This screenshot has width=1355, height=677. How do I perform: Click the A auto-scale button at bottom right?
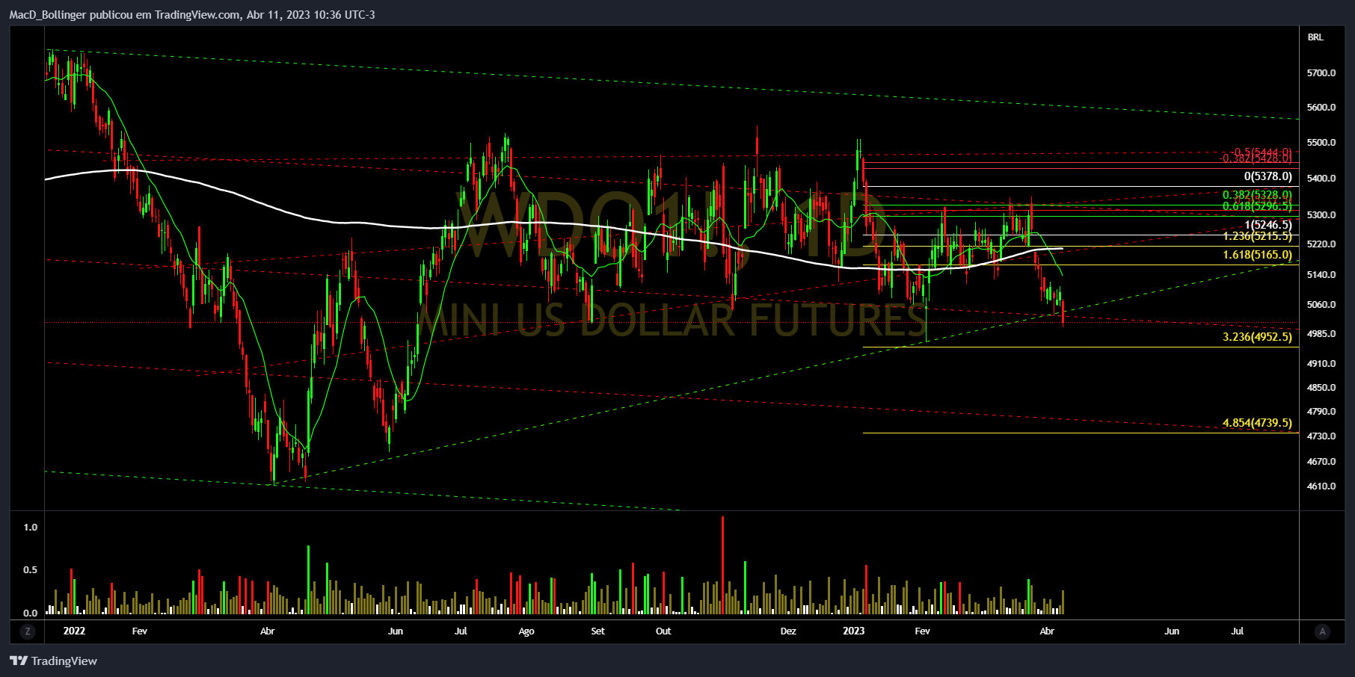coord(1322,631)
